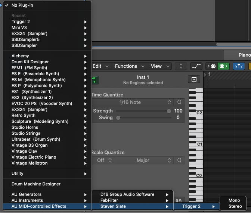Open Alchemy instrument submenu
This screenshot has width=251, height=213.
47,56
